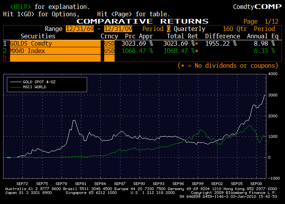Select the MXWO Index security field
This screenshot has height=204, width=285.
55,51
